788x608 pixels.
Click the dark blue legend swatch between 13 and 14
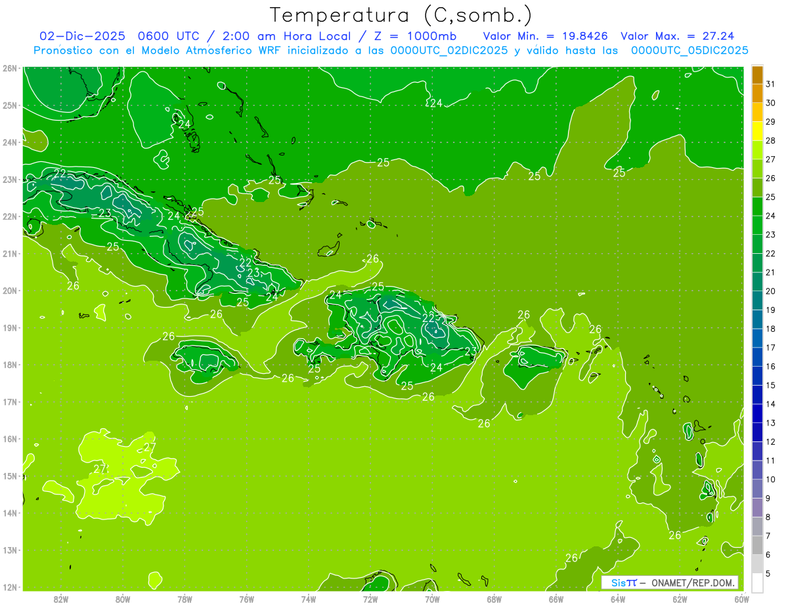pyautogui.click(x=757, y=413)
